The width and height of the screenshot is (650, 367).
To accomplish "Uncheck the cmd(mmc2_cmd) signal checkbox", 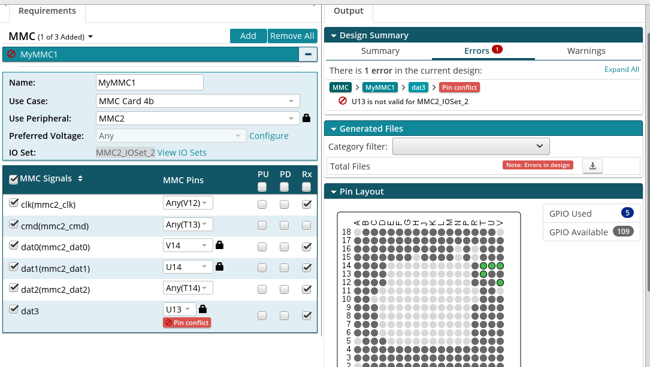I will (x=14, y=224).
